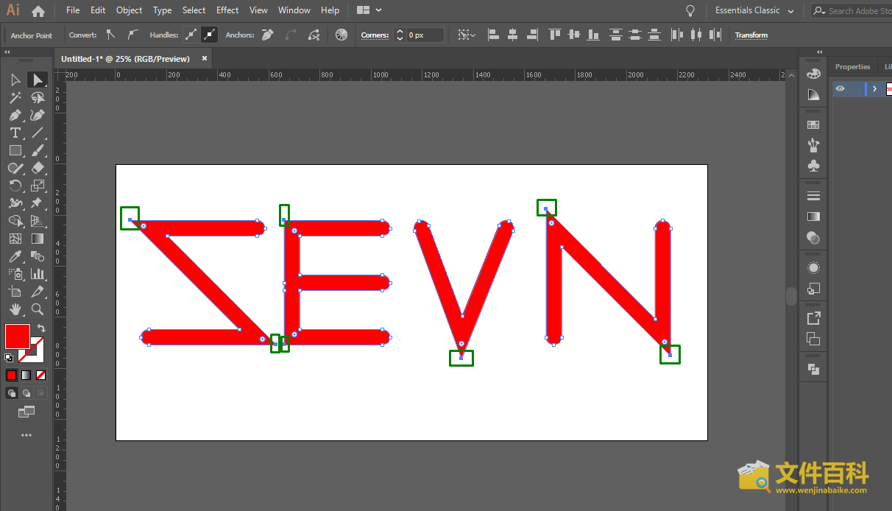The height and width of the screenshot is (511, 892).
Task: Click the lightbulb Discover icon
Action: pyautogui.click(x=690, y=10)
